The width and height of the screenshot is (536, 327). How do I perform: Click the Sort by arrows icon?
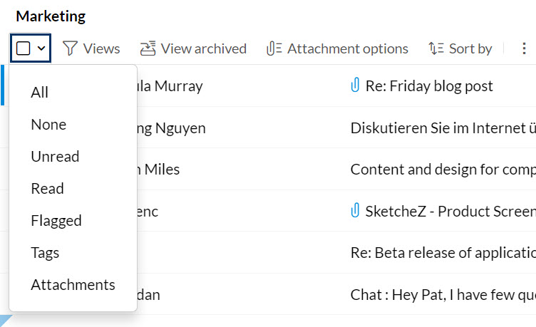(x=435, y=48)
